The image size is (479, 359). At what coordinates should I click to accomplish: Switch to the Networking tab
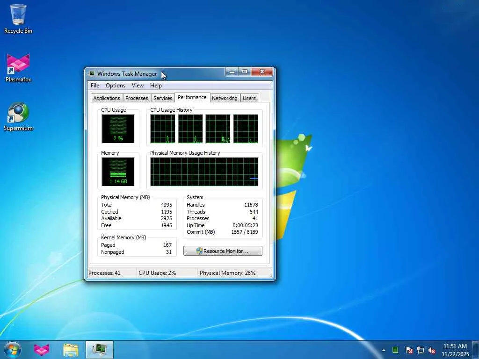pos(225,98)
